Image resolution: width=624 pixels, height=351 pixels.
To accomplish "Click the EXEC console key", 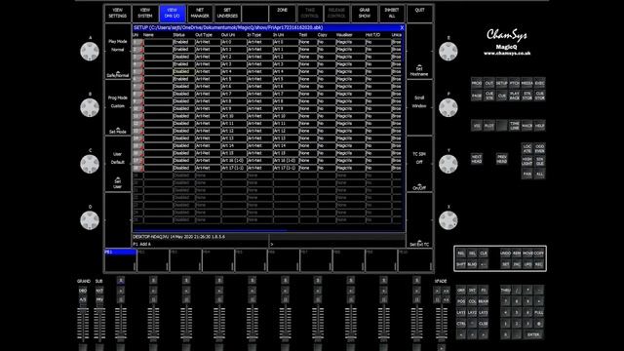I will pos(539,83).
